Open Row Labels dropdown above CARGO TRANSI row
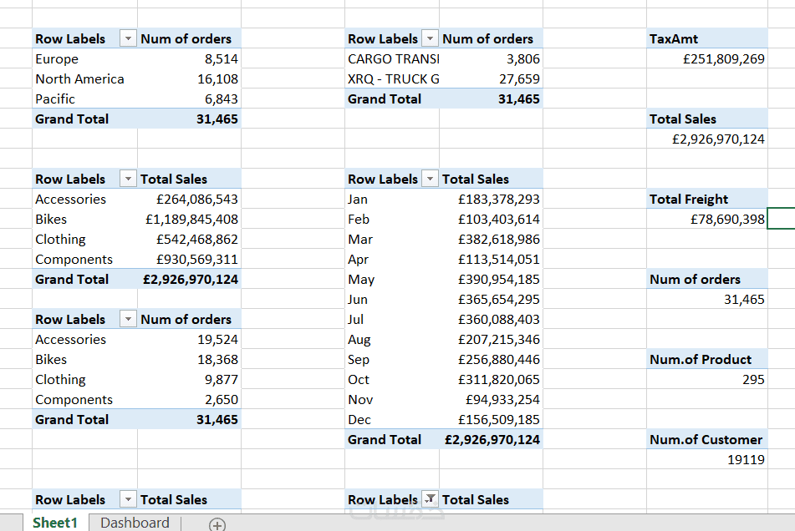The image size is (795, 531). tap(430, 39)
